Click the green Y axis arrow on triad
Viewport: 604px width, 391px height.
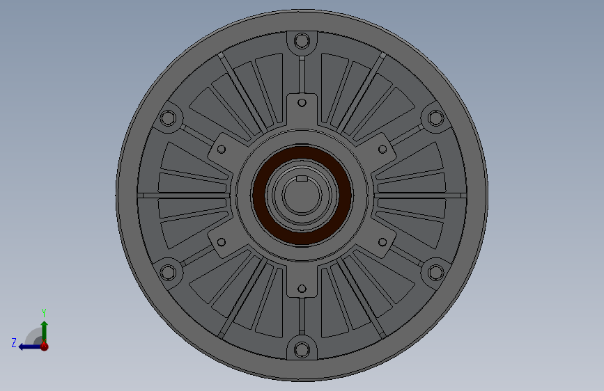click(x=45, y=330)
